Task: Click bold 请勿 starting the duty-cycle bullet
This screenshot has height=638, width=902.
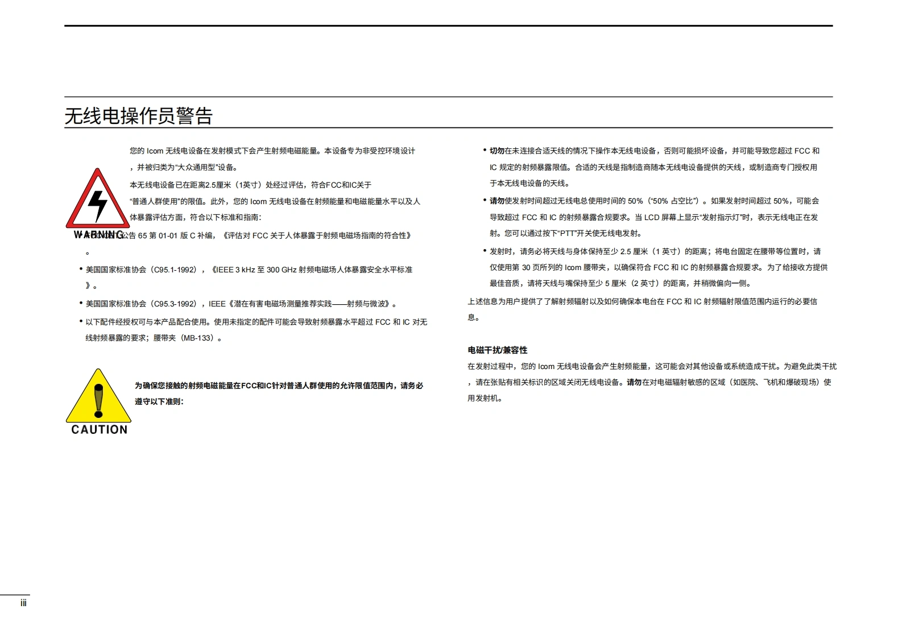Action: point(496,201)
